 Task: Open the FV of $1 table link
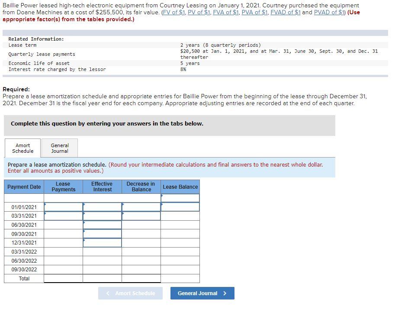(x=174, y=13)
